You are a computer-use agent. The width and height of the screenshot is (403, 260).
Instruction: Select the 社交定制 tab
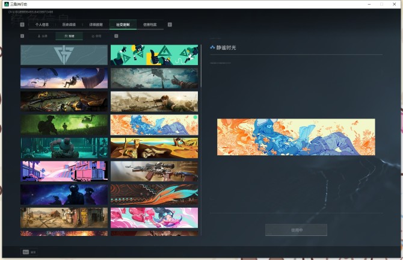[x=123, y=25]
